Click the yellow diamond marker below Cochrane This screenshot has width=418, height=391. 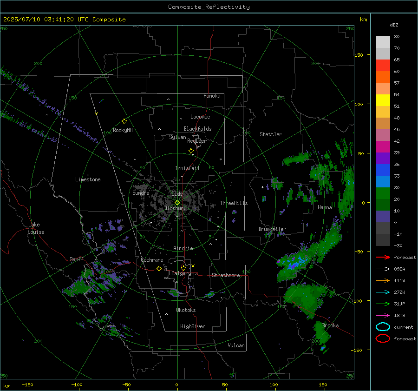[159, 269]
